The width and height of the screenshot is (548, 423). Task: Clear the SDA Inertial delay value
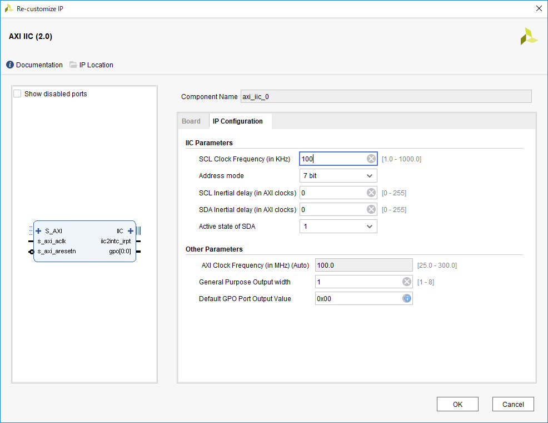371,210
